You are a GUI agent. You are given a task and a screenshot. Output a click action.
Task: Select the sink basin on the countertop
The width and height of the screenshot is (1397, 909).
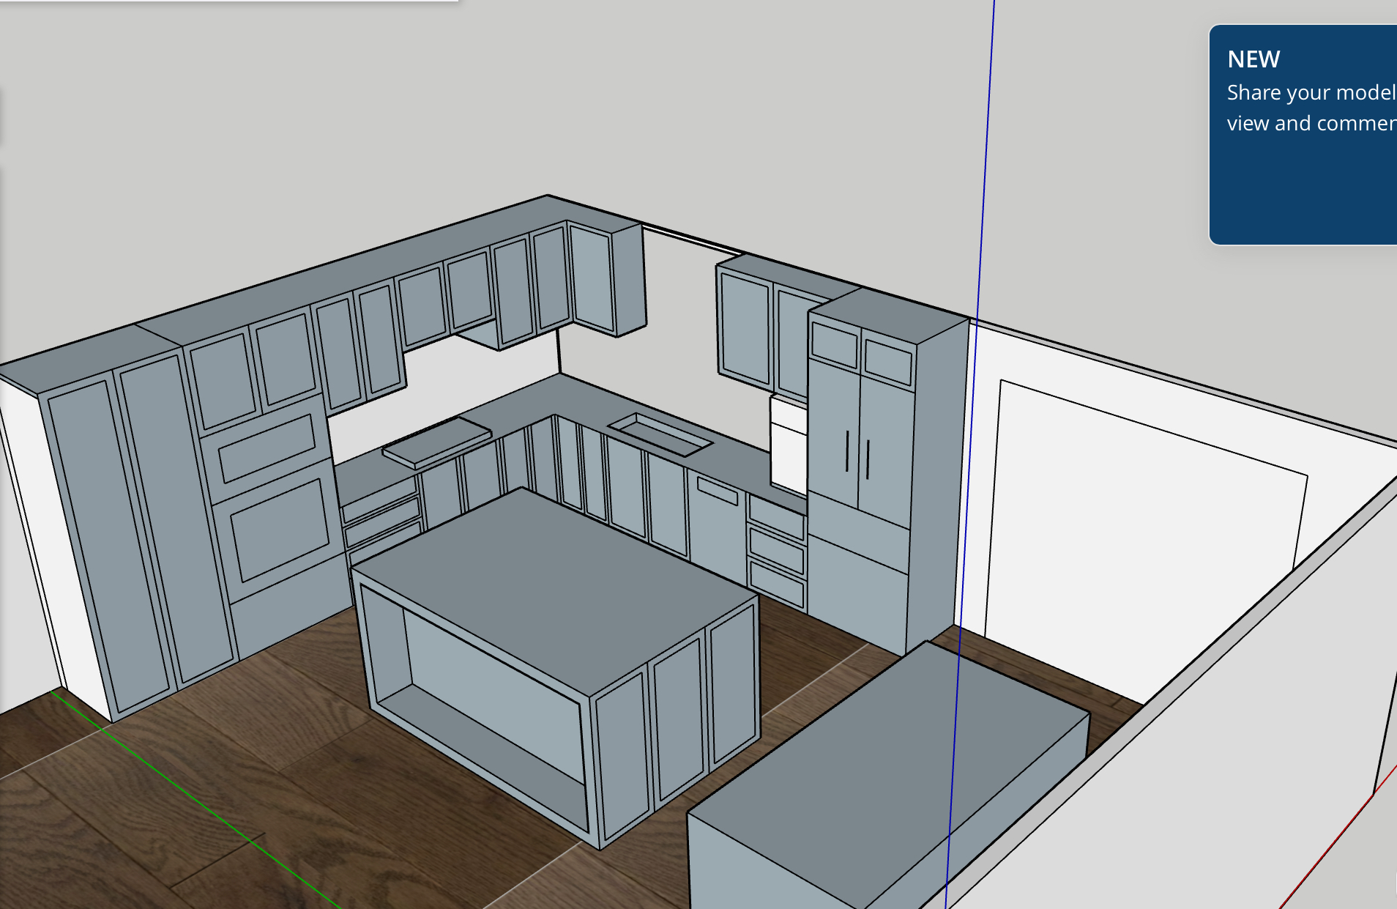coord(660,434)
